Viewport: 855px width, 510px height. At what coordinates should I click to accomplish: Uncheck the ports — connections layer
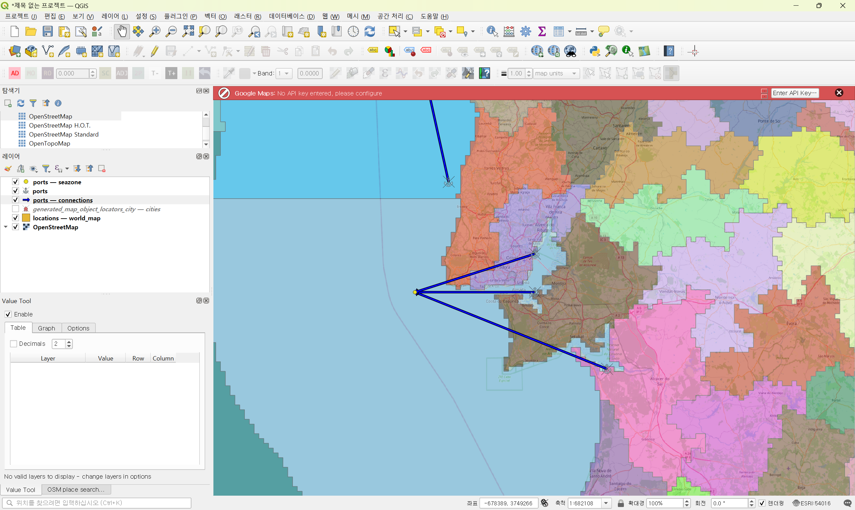(15, 200)
